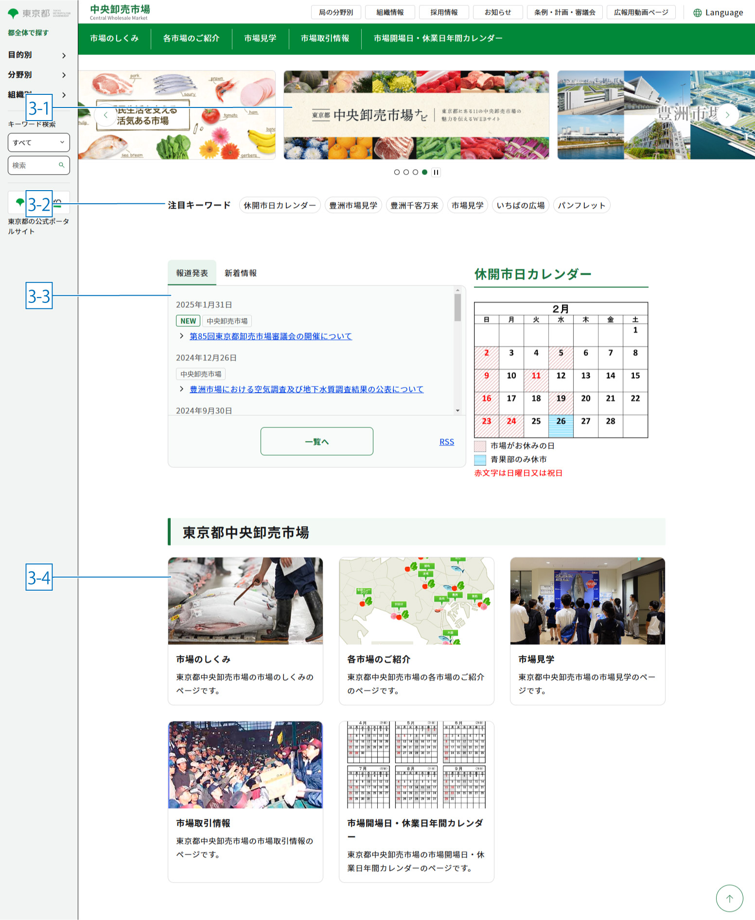Open 市場見学 in green nav bar

(x=260, y=38)
